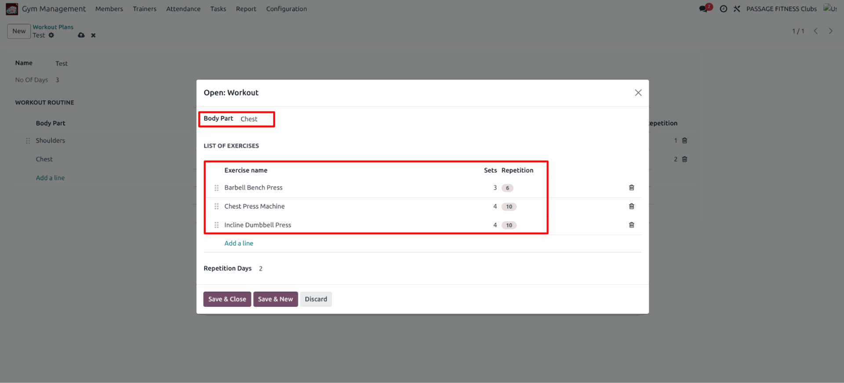The height and width of the screenshot is (383, 844).
Task: Open the PASSAGE FITNESS Clubs company switcher
Action: click(781, 9)
